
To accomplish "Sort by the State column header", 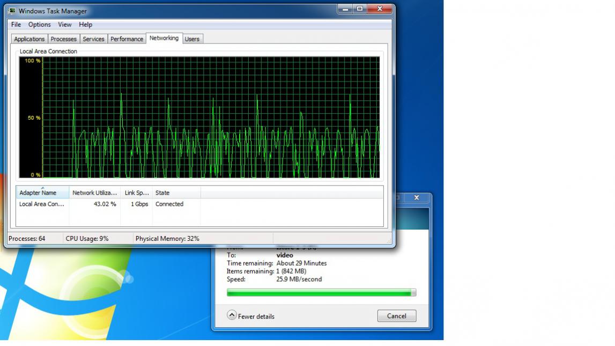I will [176, 193].
